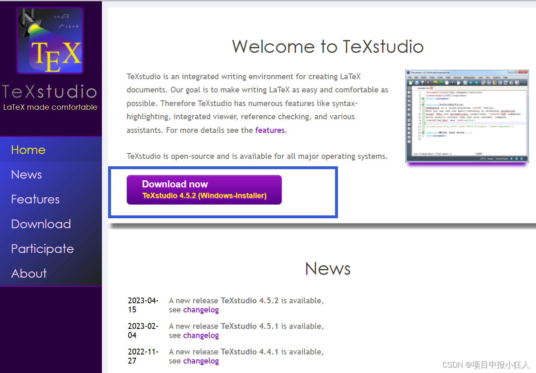Select the news date 2023-02-04
This screenshot has width=536, height=373.
click(x=143, y=331)
